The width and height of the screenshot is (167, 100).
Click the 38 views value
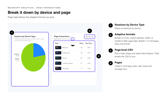pos(81,53)
